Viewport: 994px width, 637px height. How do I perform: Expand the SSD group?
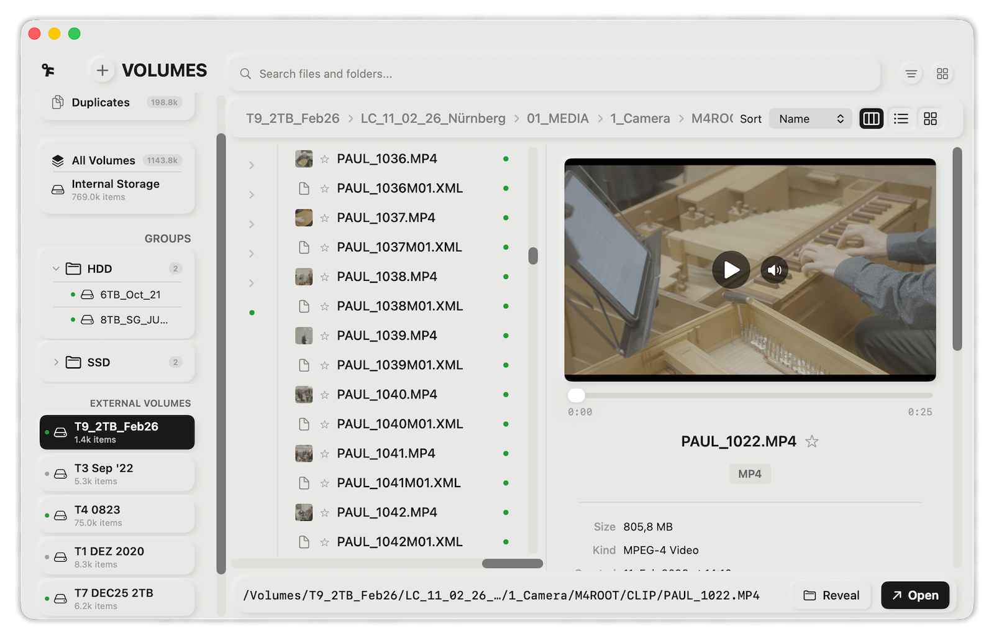pos(55,362)
